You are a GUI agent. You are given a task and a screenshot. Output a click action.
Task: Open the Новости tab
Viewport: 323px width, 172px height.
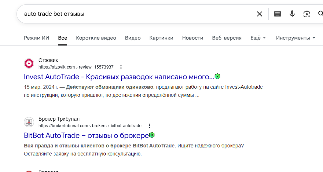[x=192, y=38]
